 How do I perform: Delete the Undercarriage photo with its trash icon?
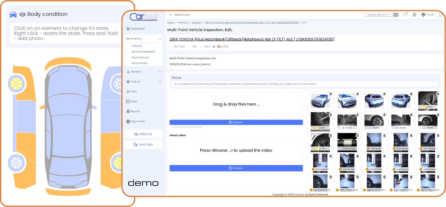(x=357, y=135)
